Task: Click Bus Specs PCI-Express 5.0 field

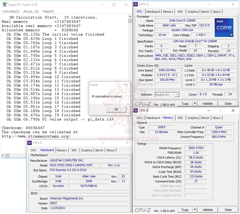Action: click(89, 170)
